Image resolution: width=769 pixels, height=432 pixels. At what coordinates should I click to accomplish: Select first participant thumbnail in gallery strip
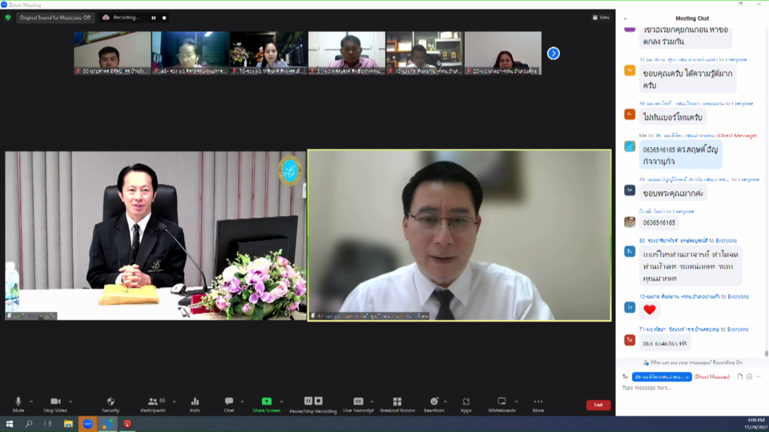112,53
